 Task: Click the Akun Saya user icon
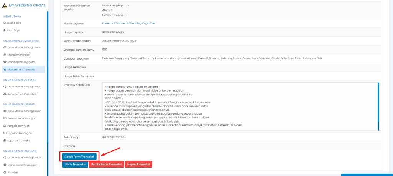pos(5,30)
